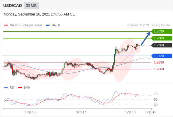Click the 1.2690 red support value
Screen dimensions: 173x117
(159, 62)
